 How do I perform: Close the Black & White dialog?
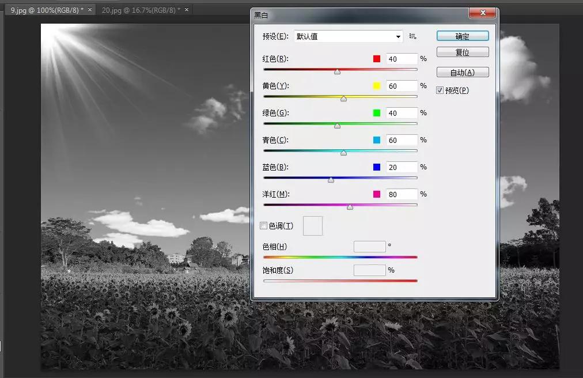click(x=482, y=13)
